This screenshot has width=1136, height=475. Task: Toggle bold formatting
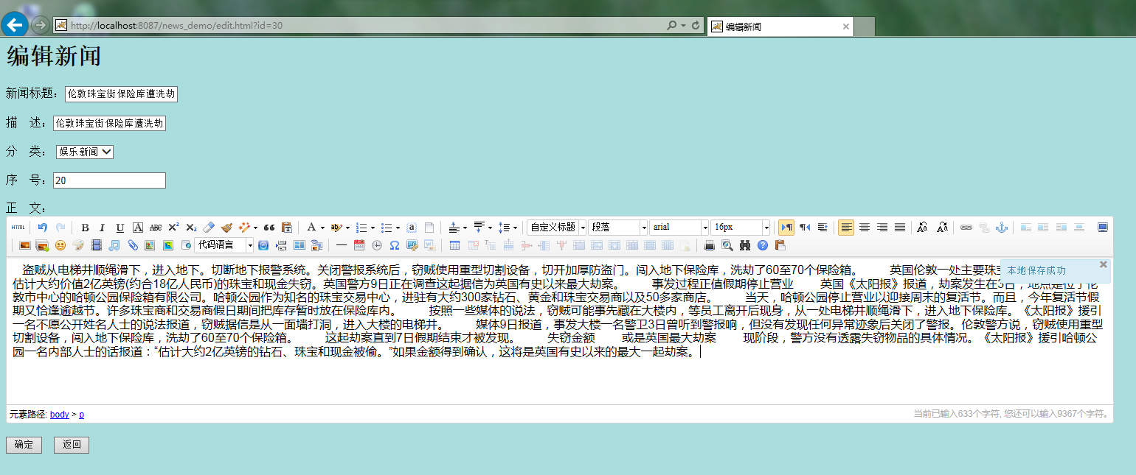click(x=85, y=228)
